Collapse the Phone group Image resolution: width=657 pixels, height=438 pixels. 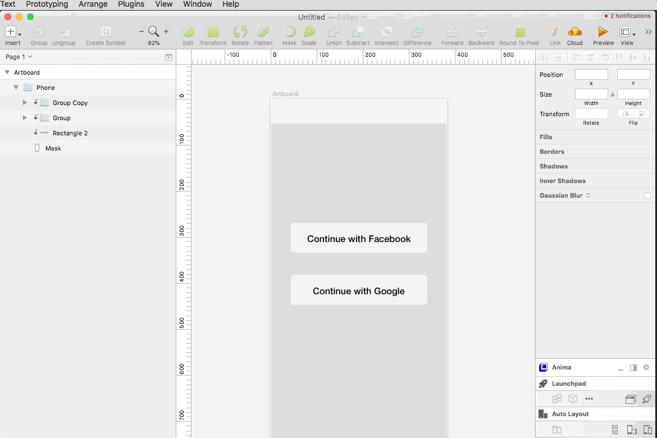click(x=16, y=88)
